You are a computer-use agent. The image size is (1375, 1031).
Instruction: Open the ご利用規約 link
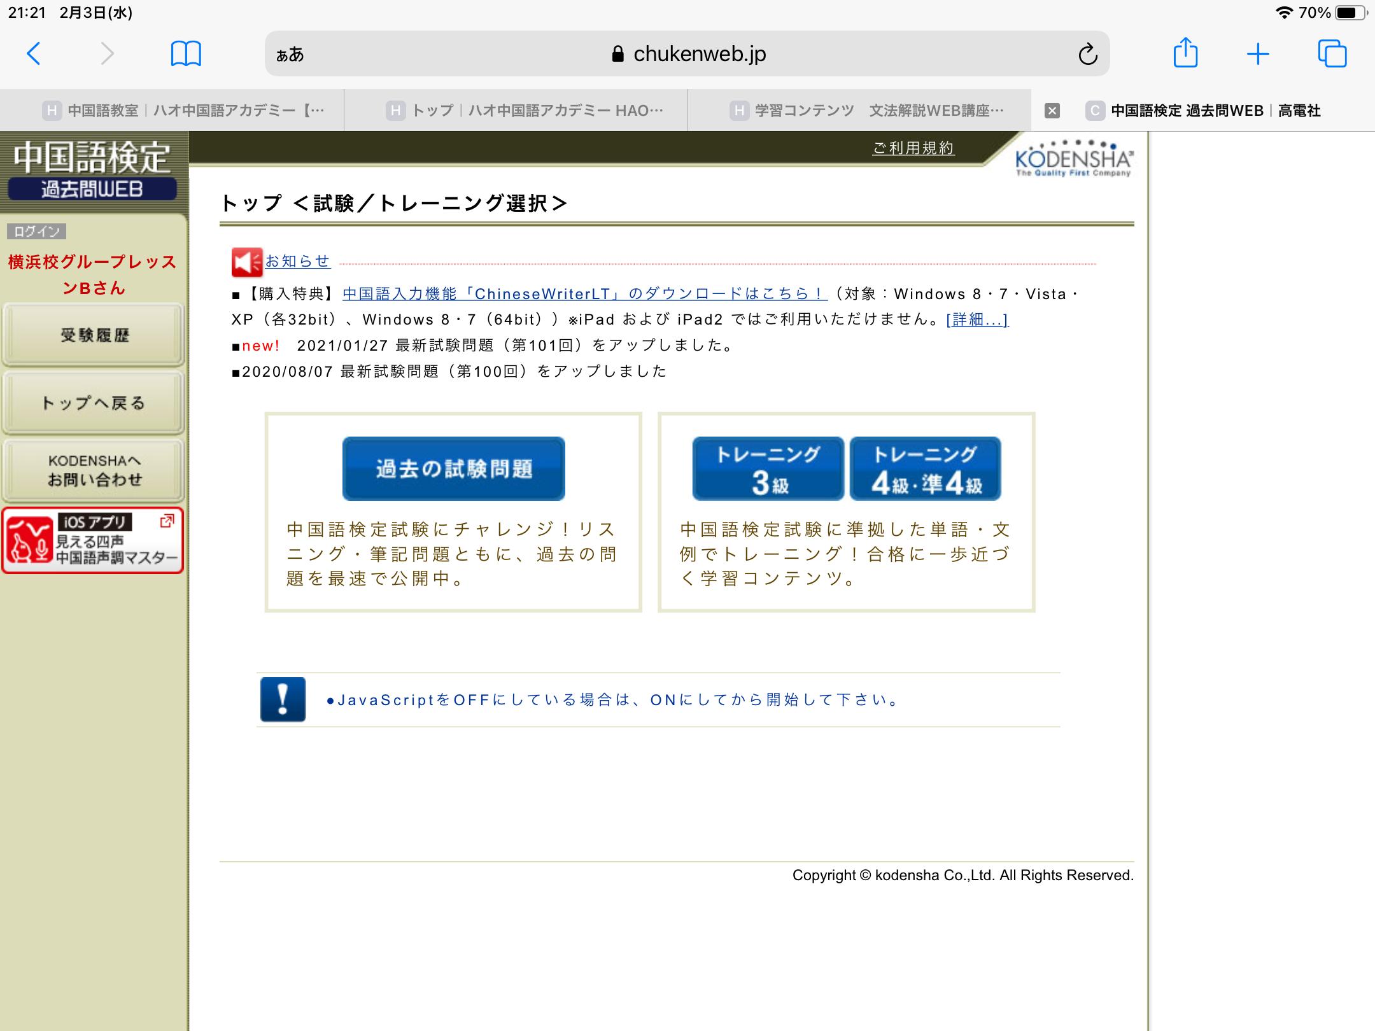click(x=913, y=148)
